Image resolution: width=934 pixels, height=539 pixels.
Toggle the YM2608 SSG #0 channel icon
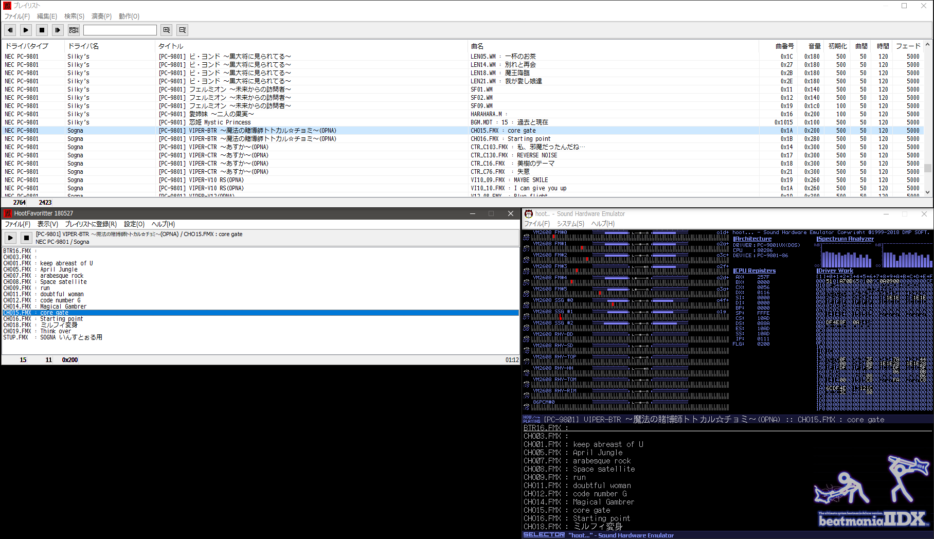[526, 305]
